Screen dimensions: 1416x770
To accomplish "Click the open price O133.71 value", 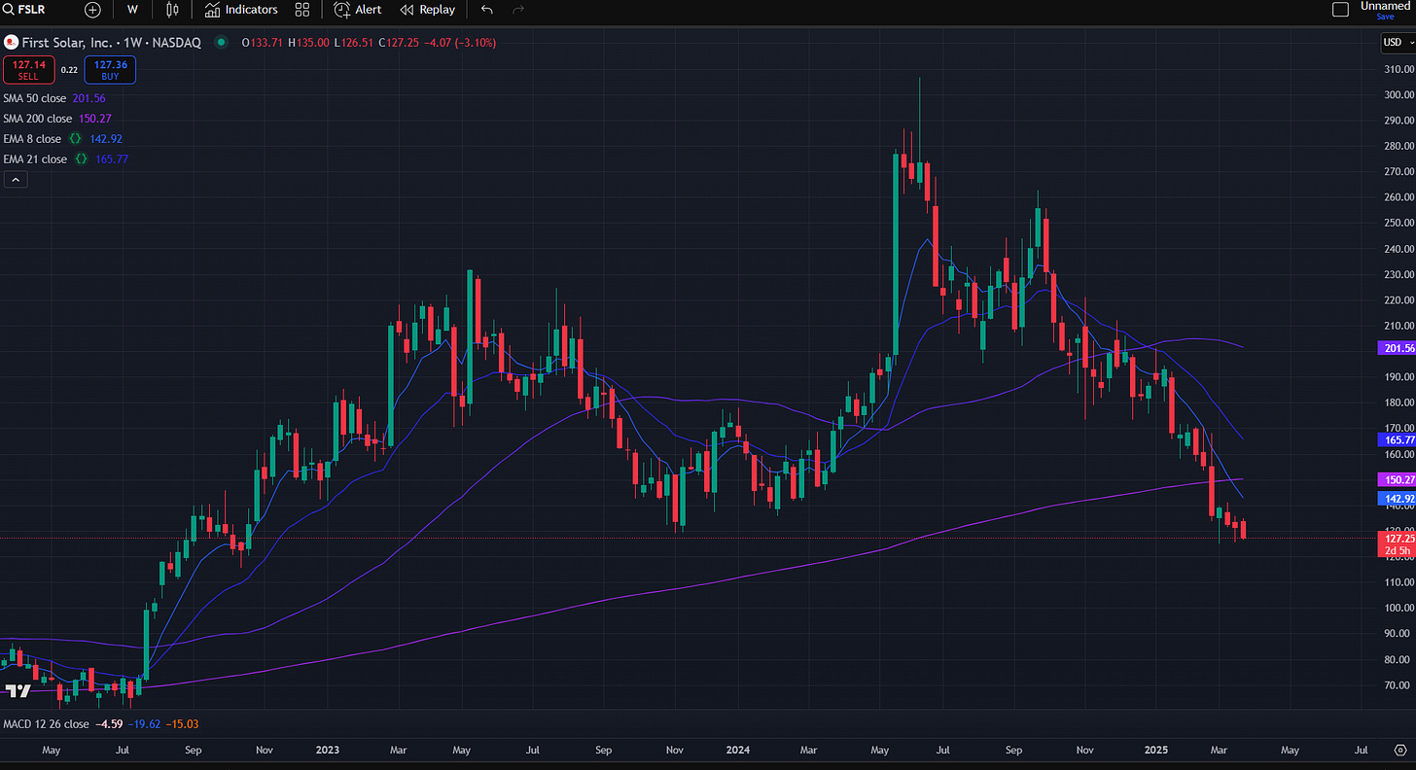I will 262,42.
